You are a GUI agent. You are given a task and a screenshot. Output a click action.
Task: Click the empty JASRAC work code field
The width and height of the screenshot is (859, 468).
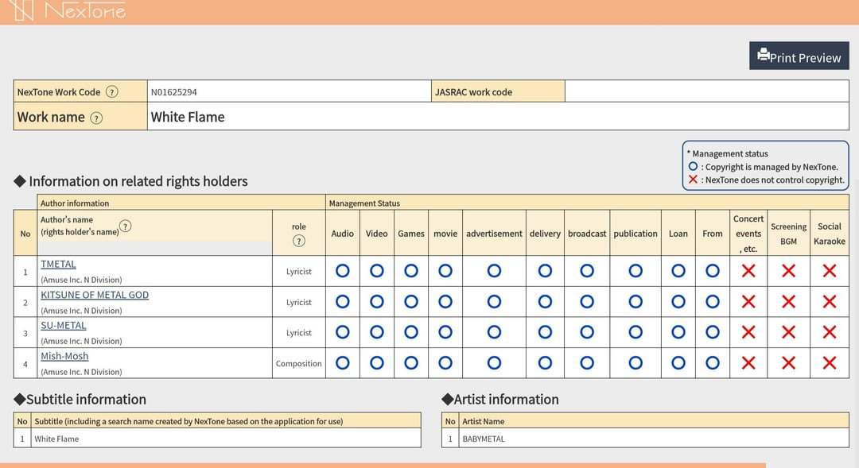tap(706, 91)
